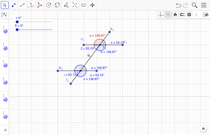Open the graphics settings gear
The image size is (210, 135).
(x=189, y=14)
